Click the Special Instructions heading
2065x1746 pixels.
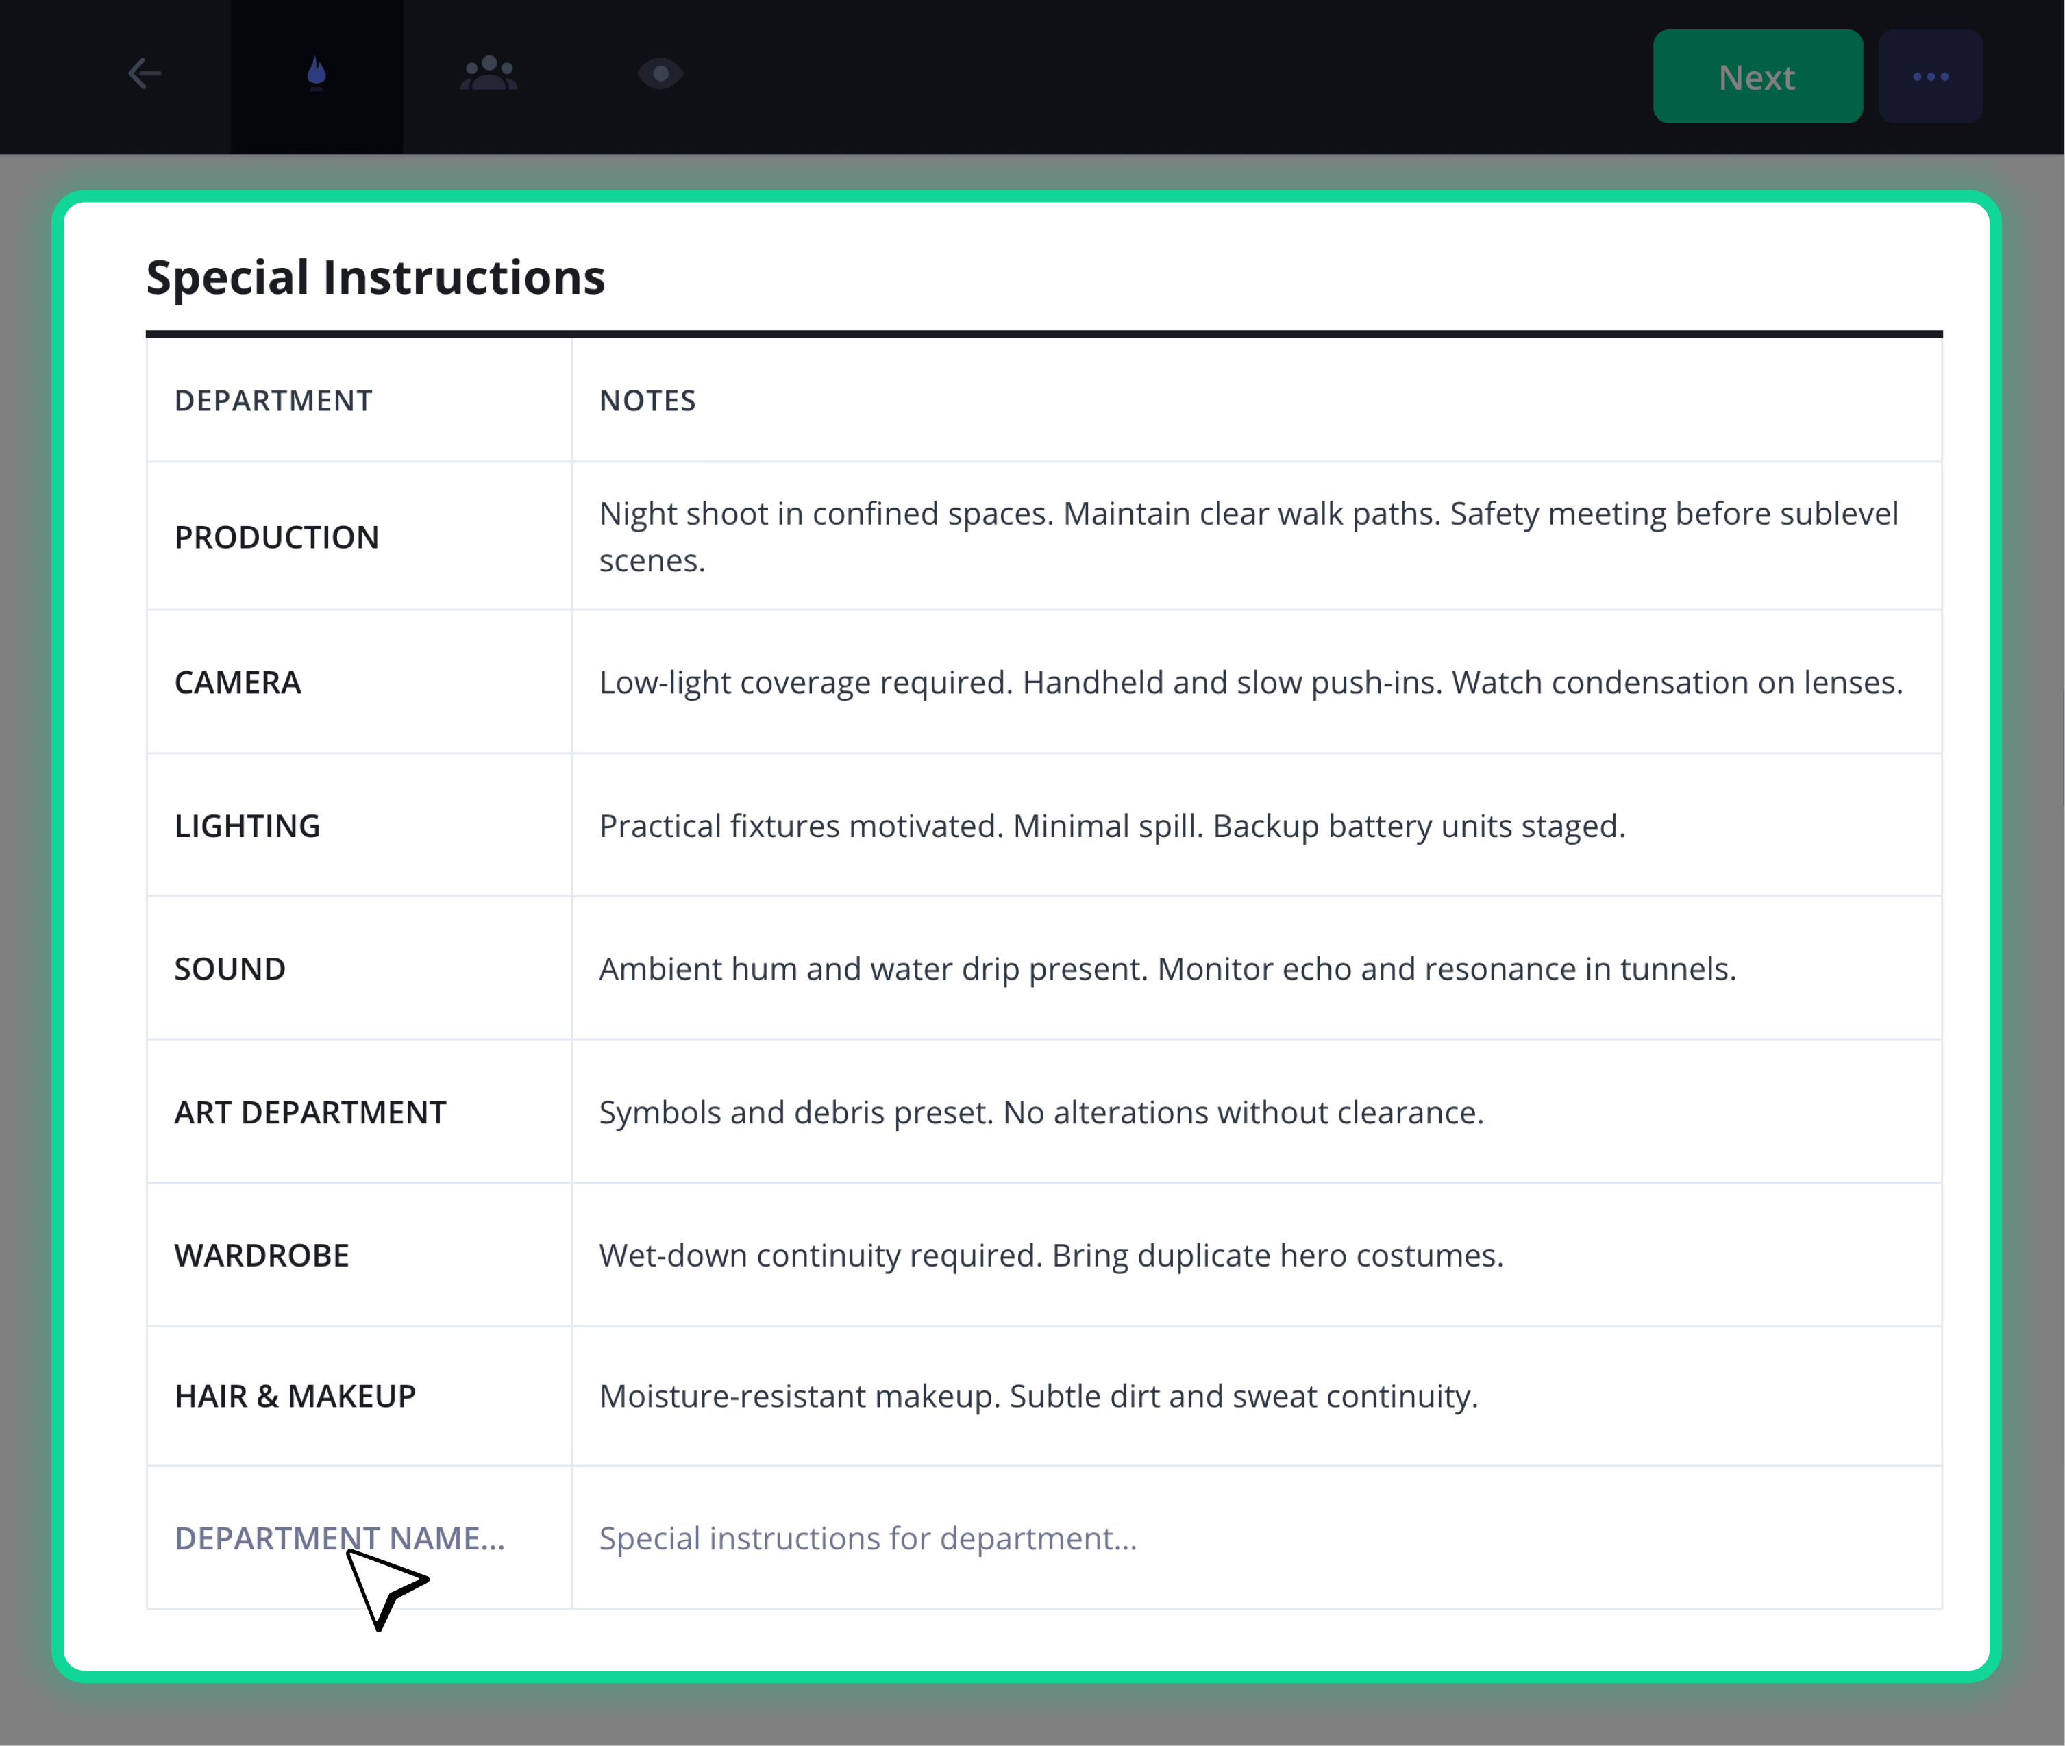pos(375,278)
